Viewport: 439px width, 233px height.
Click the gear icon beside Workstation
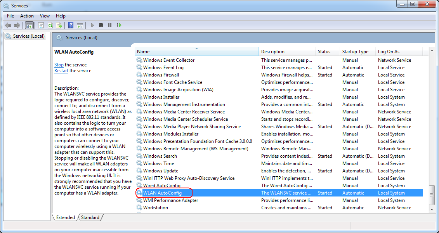139,208
